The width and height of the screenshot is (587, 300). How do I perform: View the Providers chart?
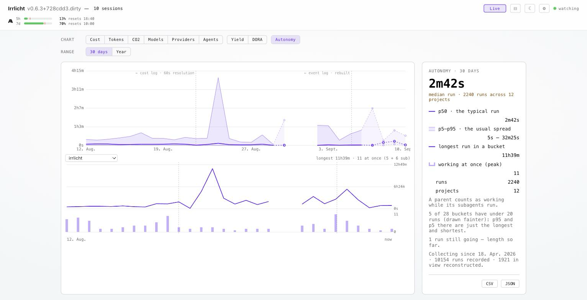(x=183, y=40)
